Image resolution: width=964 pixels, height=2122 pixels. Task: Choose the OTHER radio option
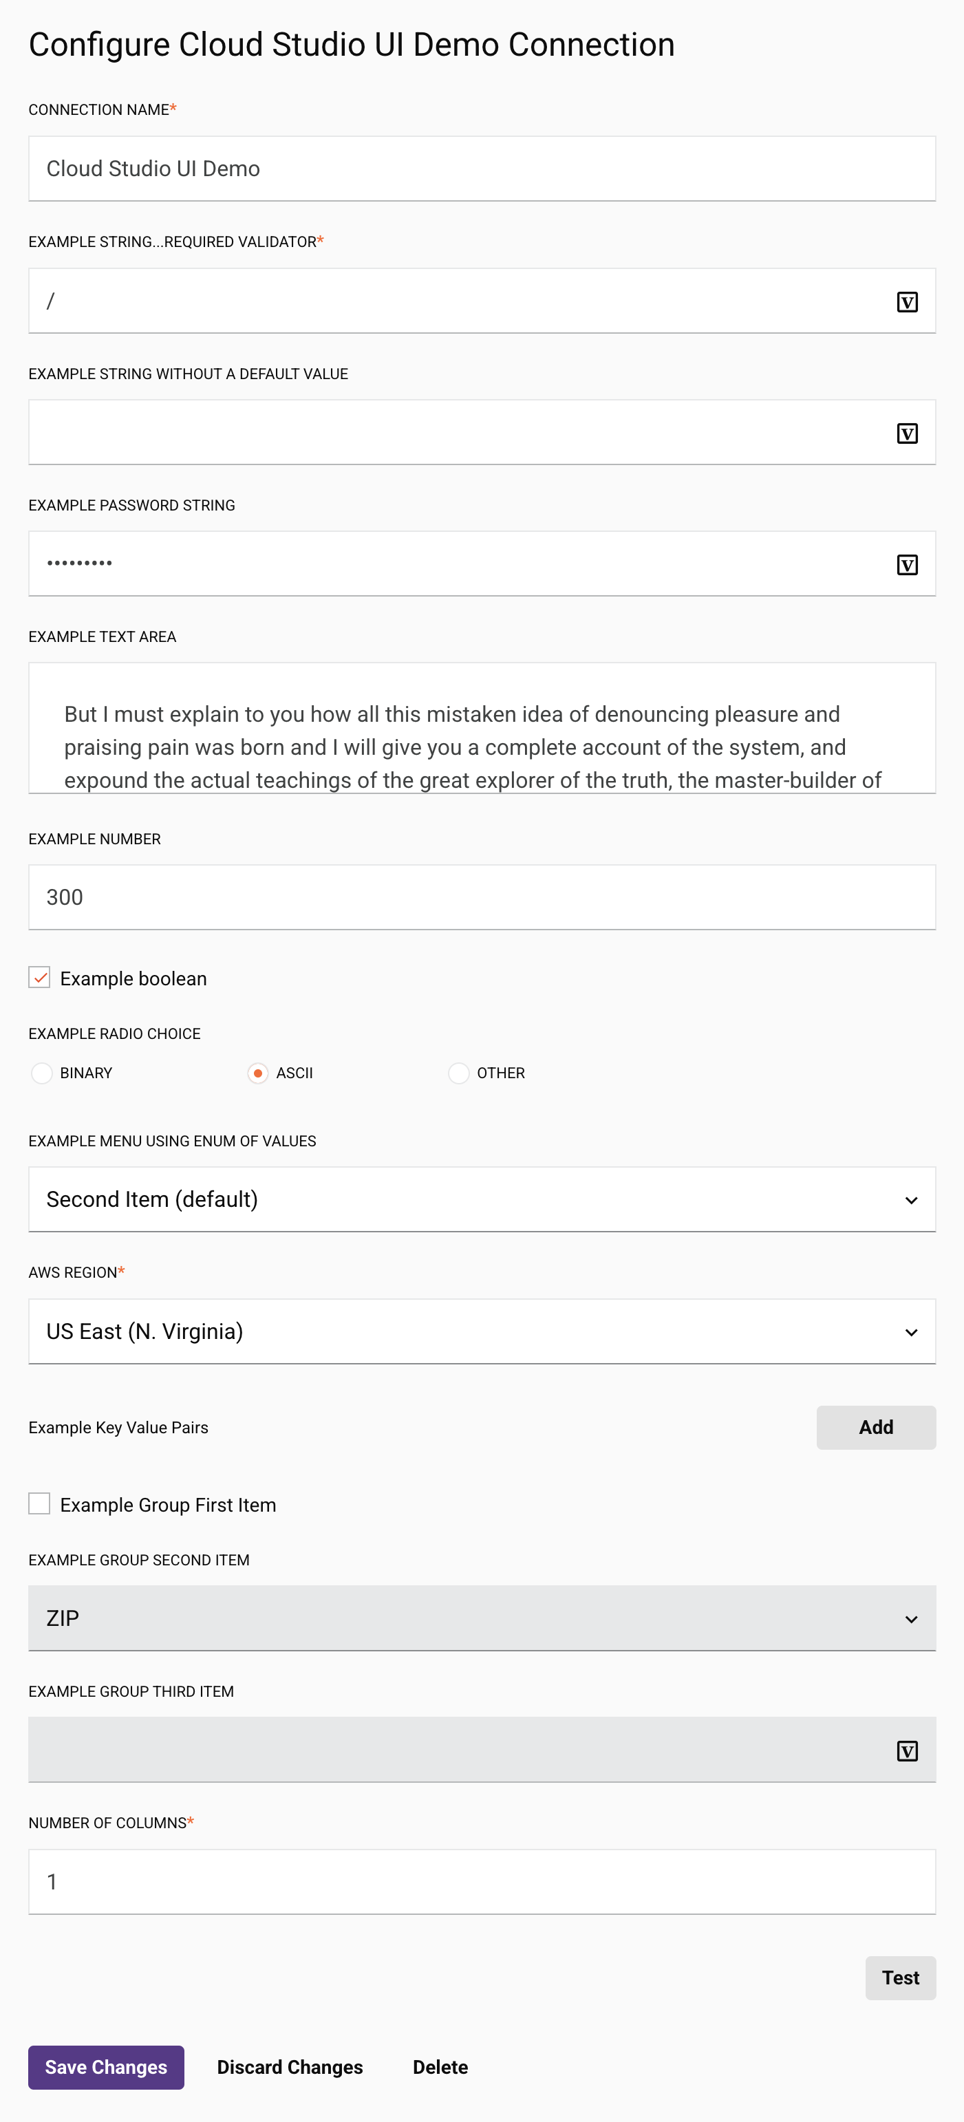[458, 1073]
